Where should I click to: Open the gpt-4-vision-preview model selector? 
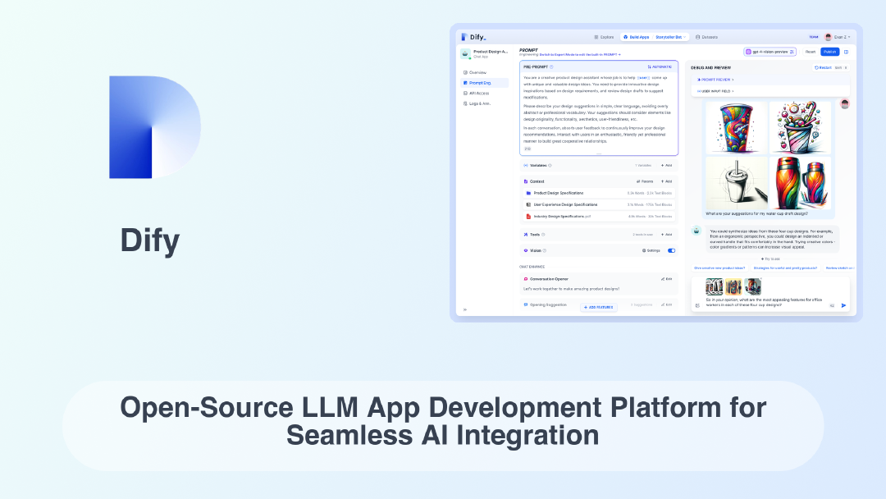(770, 52)
